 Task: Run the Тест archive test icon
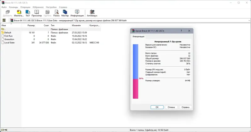28,12
